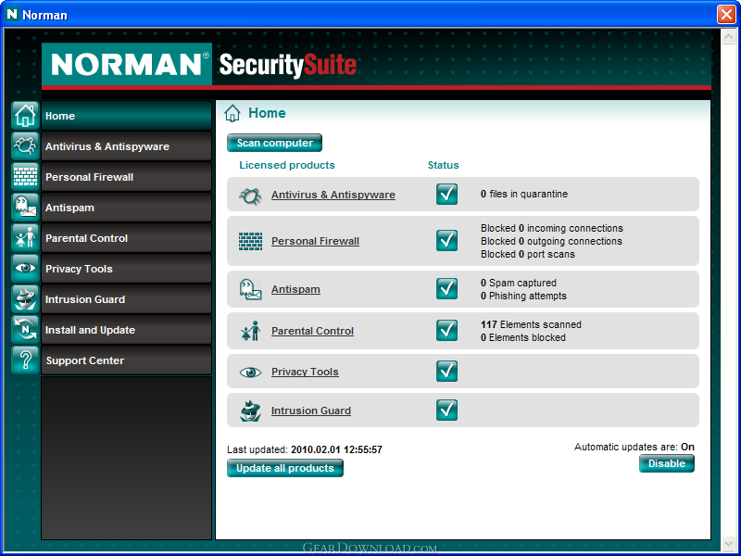Click the bug icon in Licensed products list
Image resolution: width=741 pixels, height=556 pixels.
(250, 195)
